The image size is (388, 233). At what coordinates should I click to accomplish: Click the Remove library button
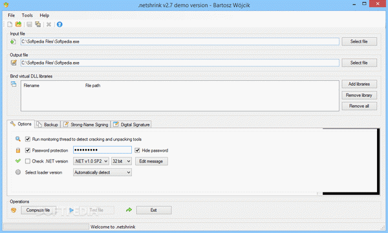coord(359,95)
